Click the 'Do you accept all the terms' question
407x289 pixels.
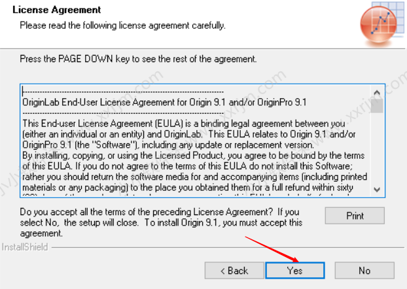tap(161, 222)
